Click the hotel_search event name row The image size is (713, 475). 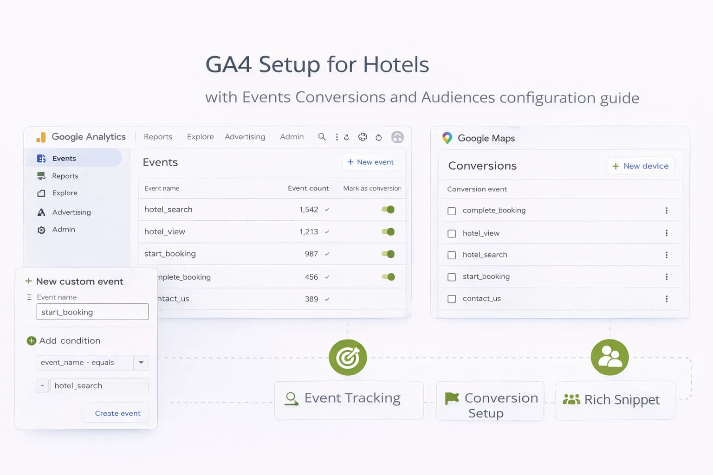[272, 210]
